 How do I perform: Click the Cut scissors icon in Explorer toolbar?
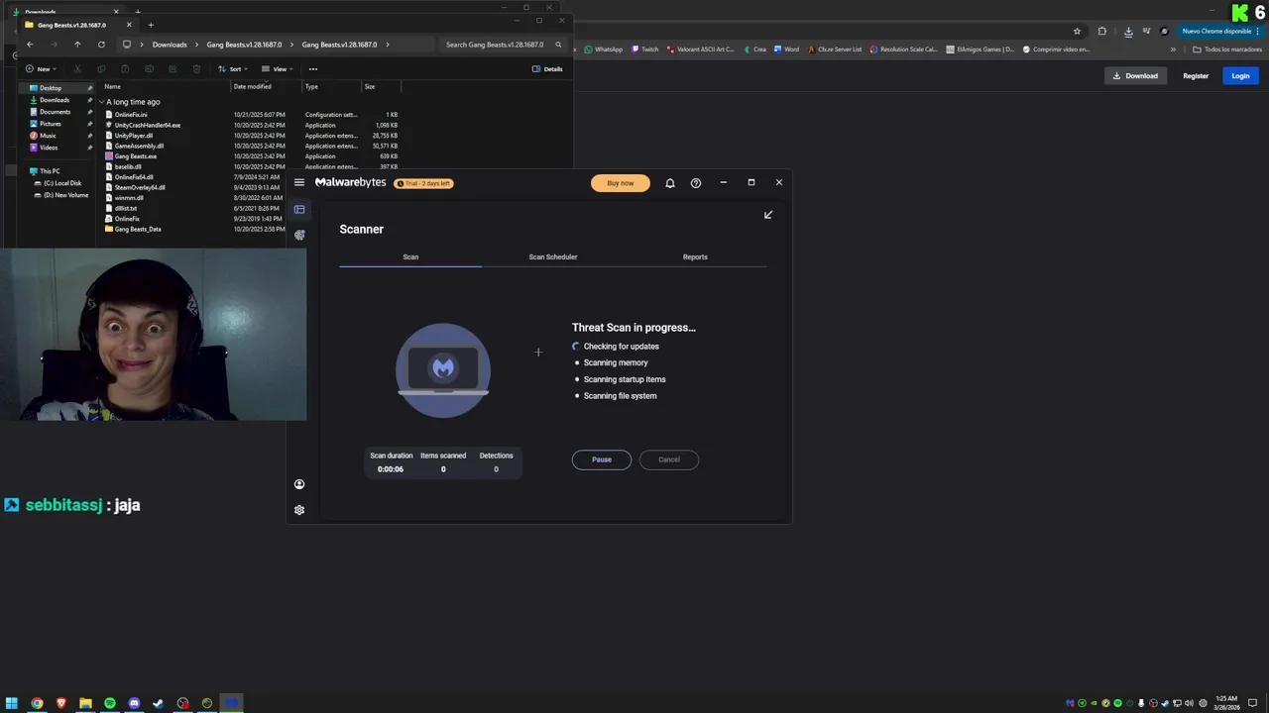pyautogui.click(x=76, y=69)
